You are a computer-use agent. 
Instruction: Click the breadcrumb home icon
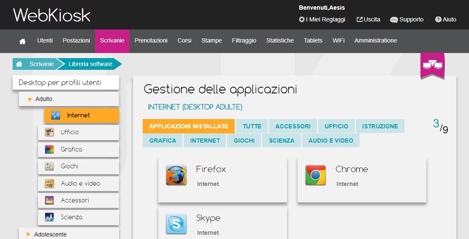click(19, 64)
